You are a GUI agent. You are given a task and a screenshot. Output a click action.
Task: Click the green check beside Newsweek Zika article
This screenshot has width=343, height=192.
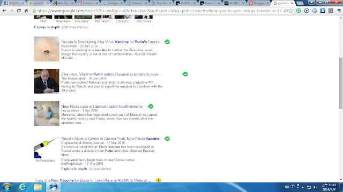(167, 42)
